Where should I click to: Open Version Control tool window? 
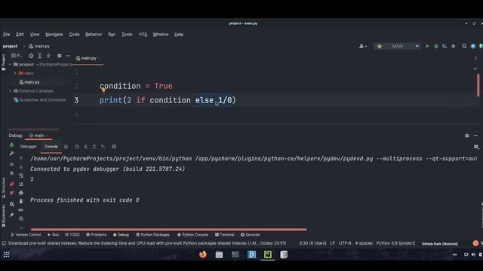pyautogui.click(x=26, y=235)
